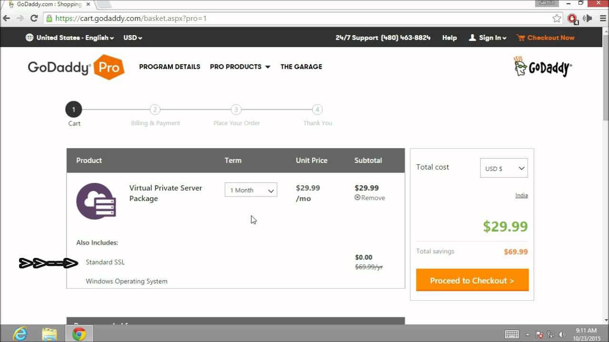Click the Sachin profile button in Chrome
This screenshot has width=609, height=342.
click(547, 3)
